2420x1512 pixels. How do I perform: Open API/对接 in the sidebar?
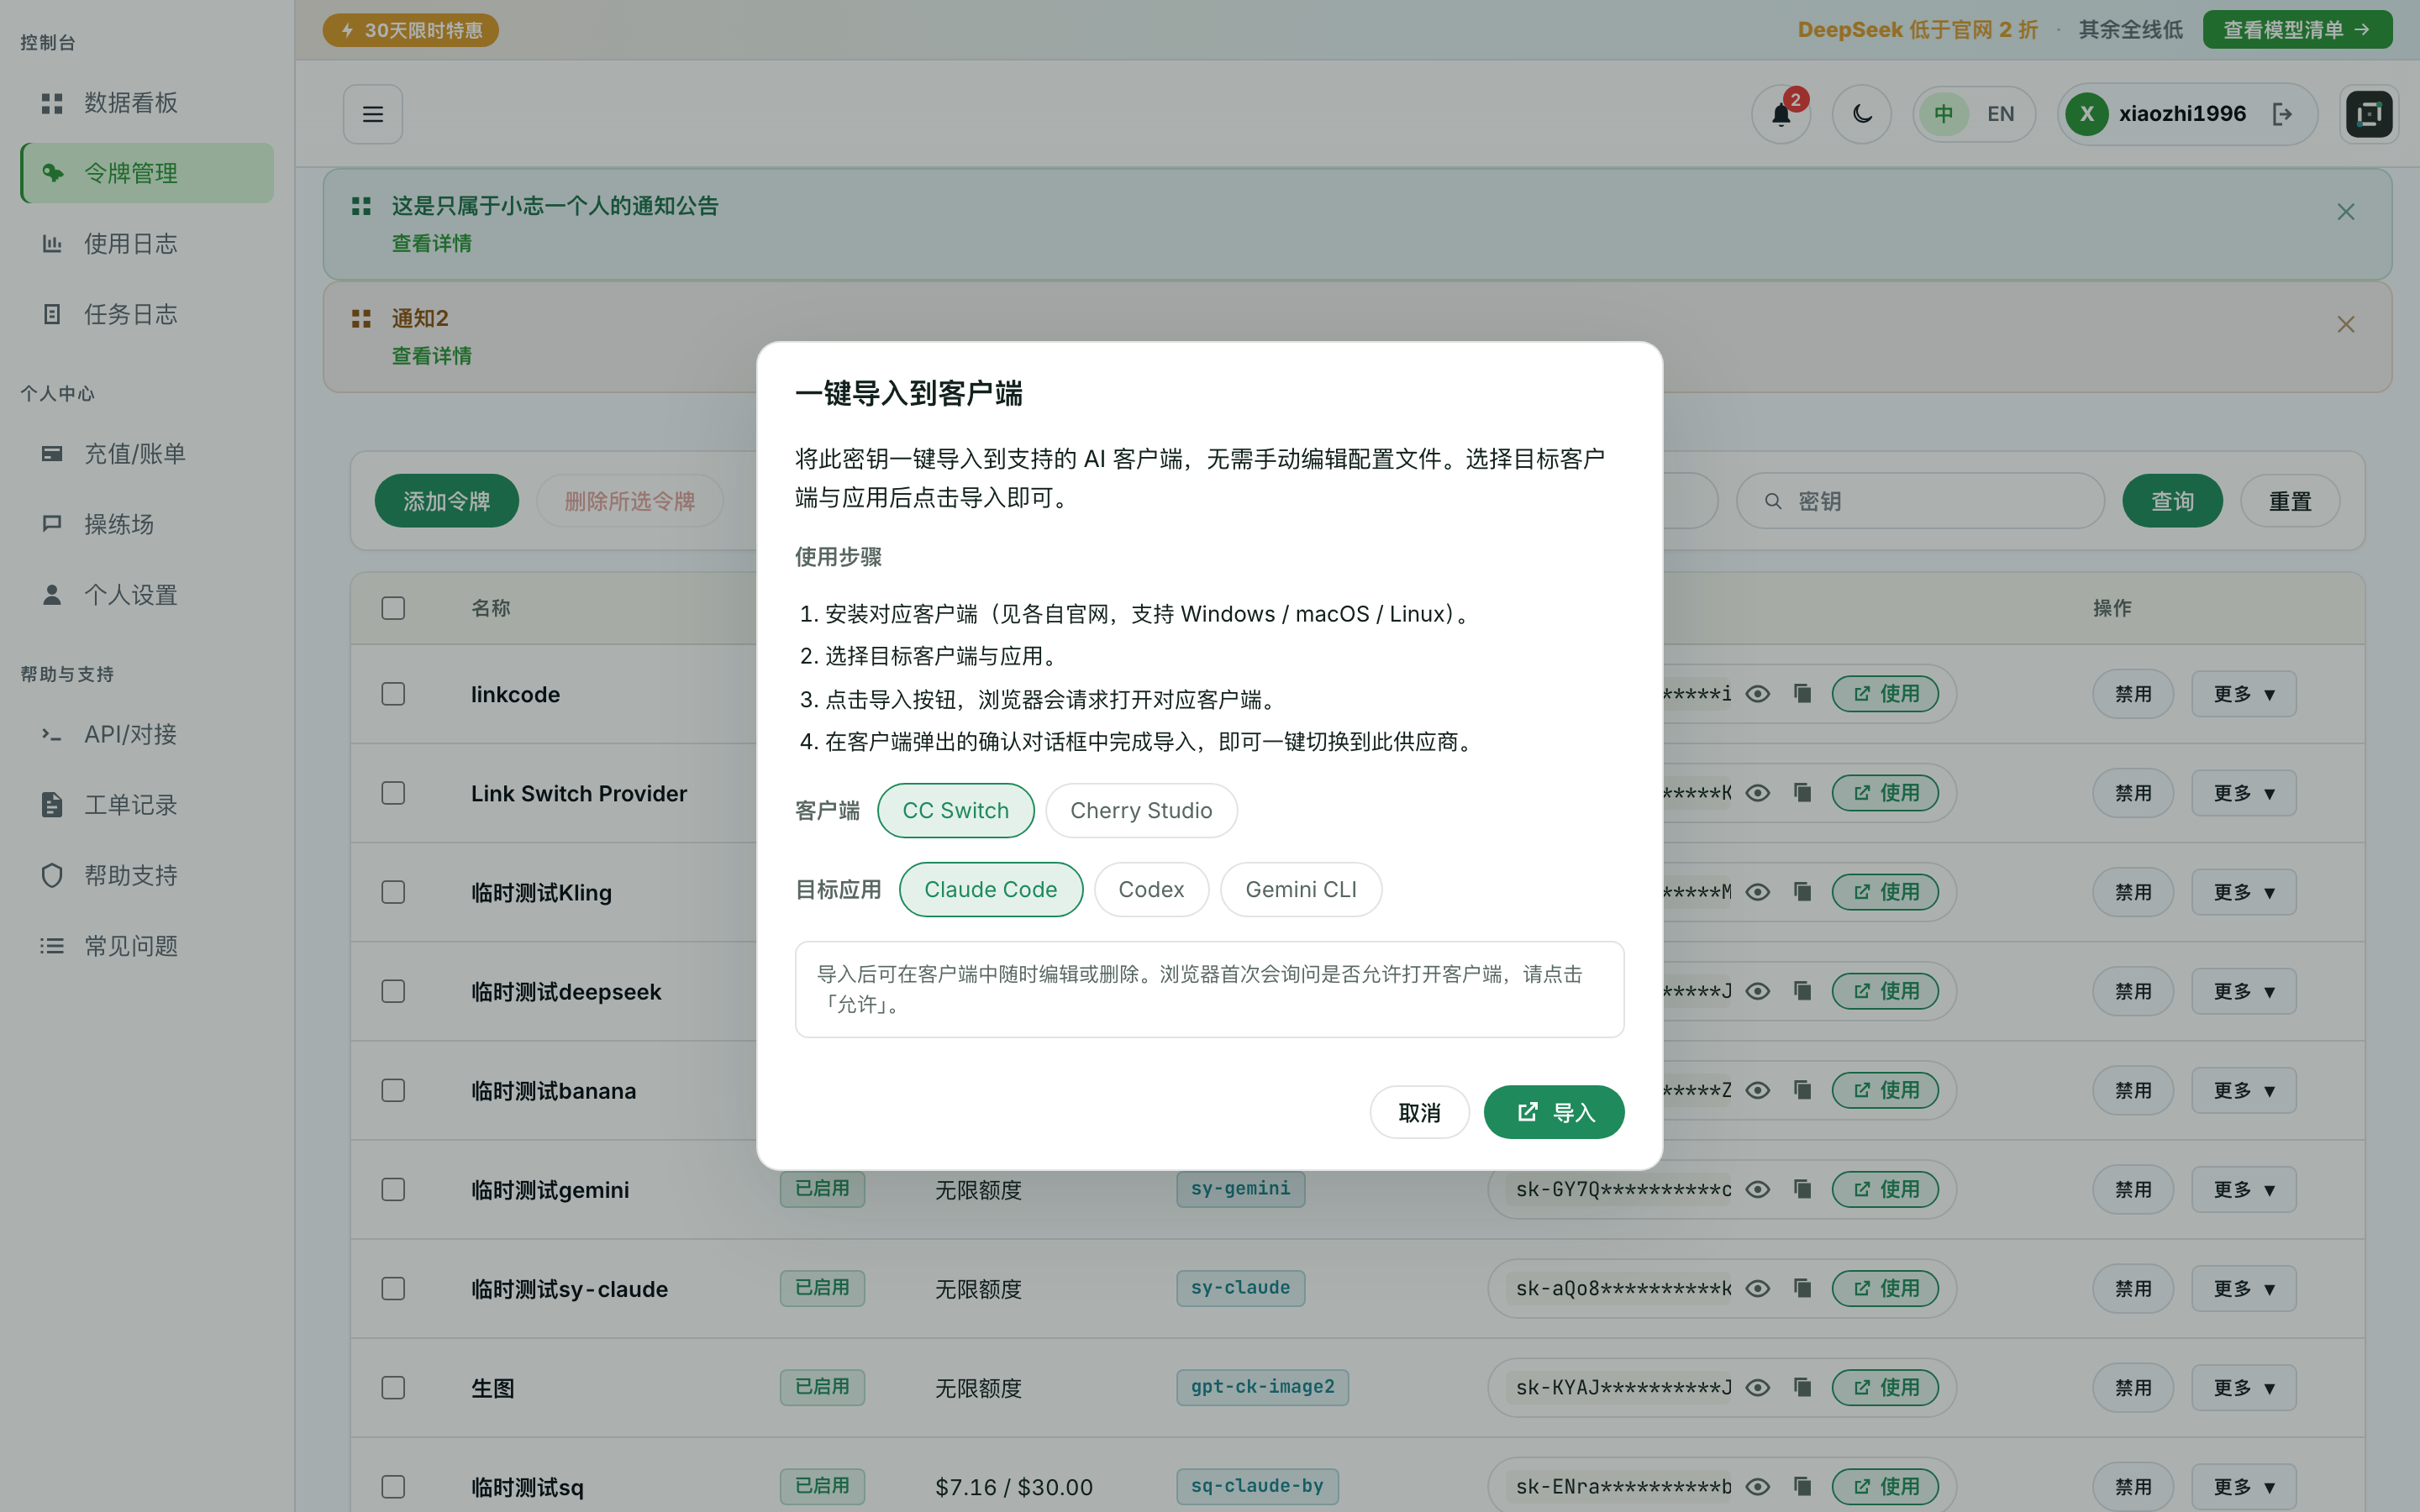point(147,734)
